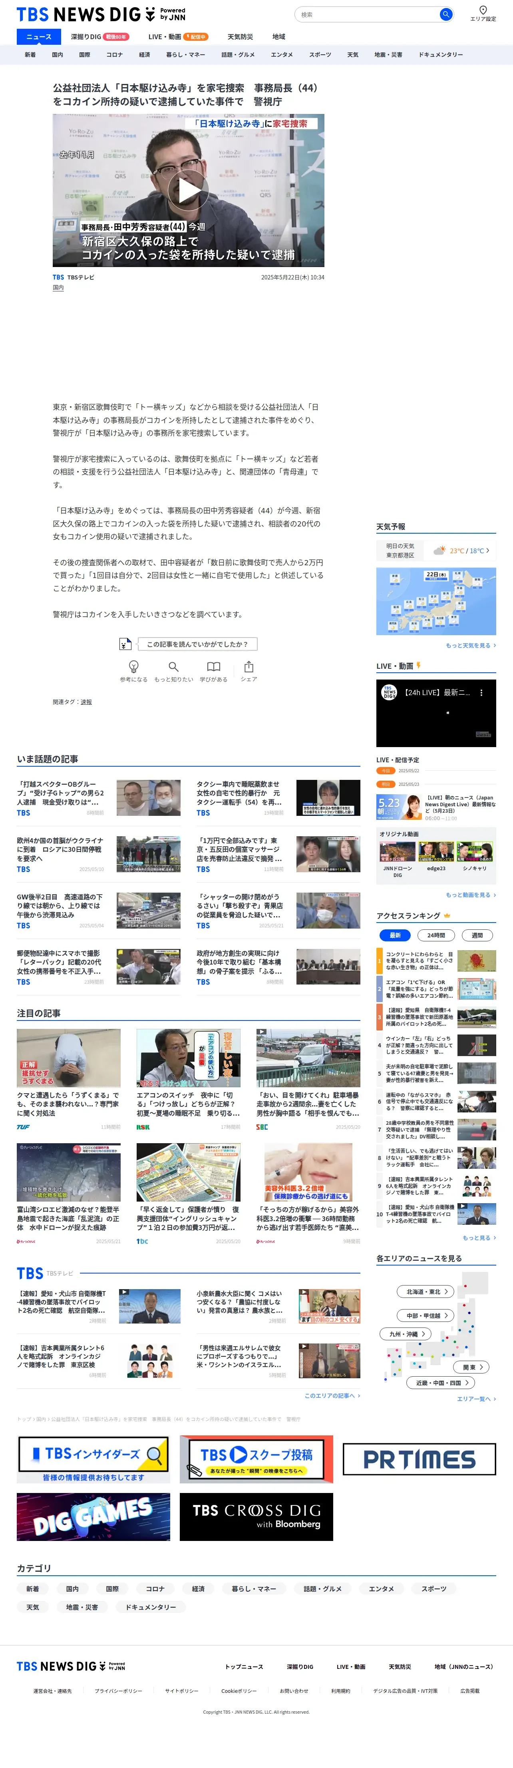The height and width of the screenshot is (1768, 513).
Task: Click もっと見る under access ranking
Action: (x=479, y=1238)
